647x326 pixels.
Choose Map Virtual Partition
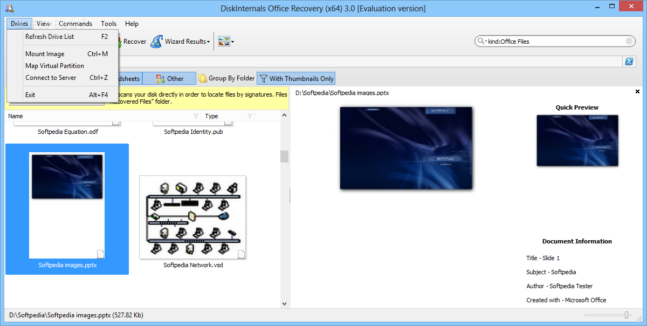[x=63, y=66]
